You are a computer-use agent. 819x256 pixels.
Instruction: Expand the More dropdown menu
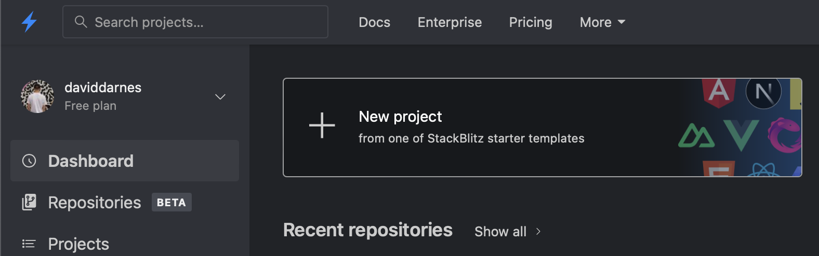click(602, 22)
